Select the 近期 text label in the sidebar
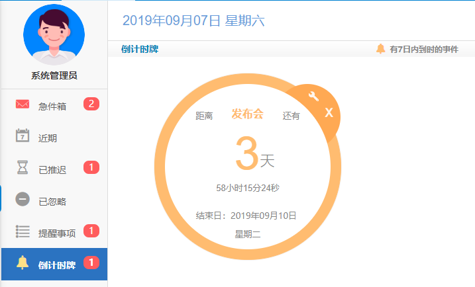 coord(48,138)
